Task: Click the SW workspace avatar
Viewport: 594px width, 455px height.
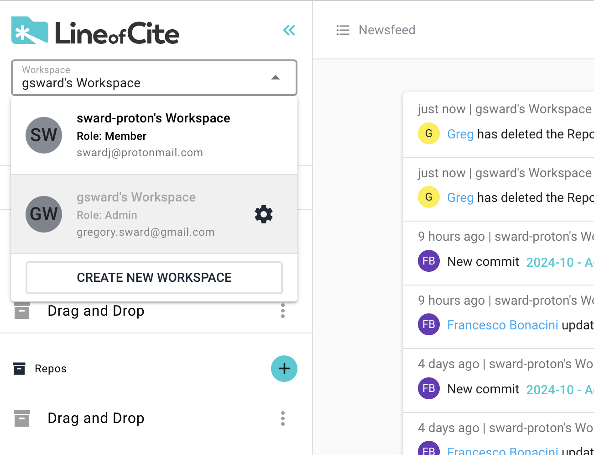Action: click(x=44, y=135)
